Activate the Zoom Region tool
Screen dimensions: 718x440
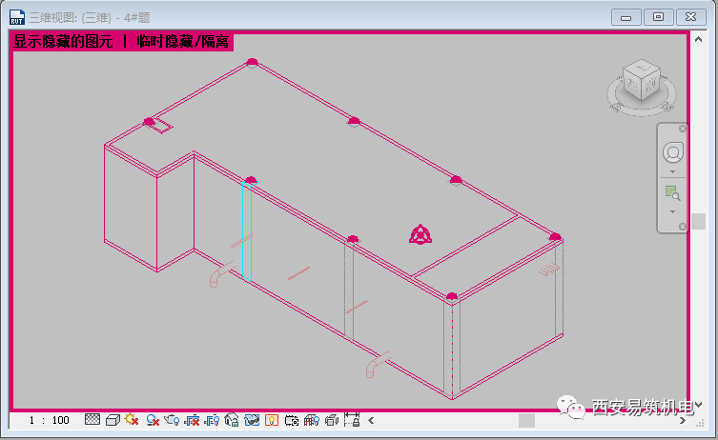[672, 192]
